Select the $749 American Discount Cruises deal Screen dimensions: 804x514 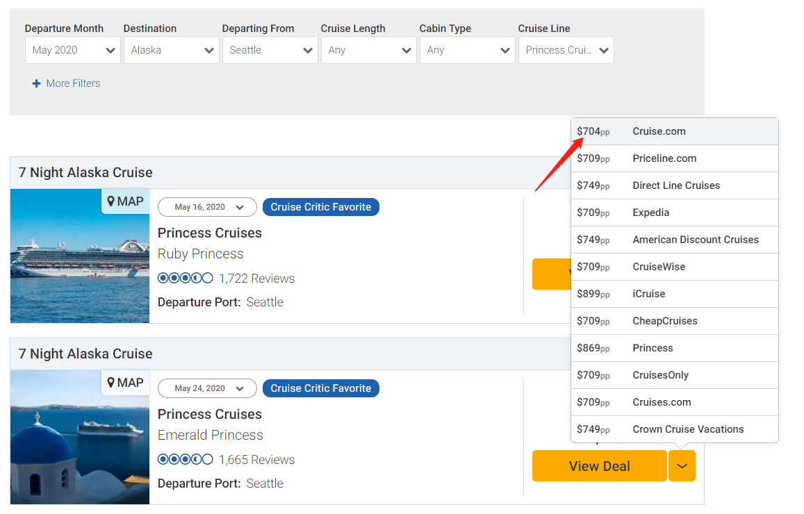point(675,240)
